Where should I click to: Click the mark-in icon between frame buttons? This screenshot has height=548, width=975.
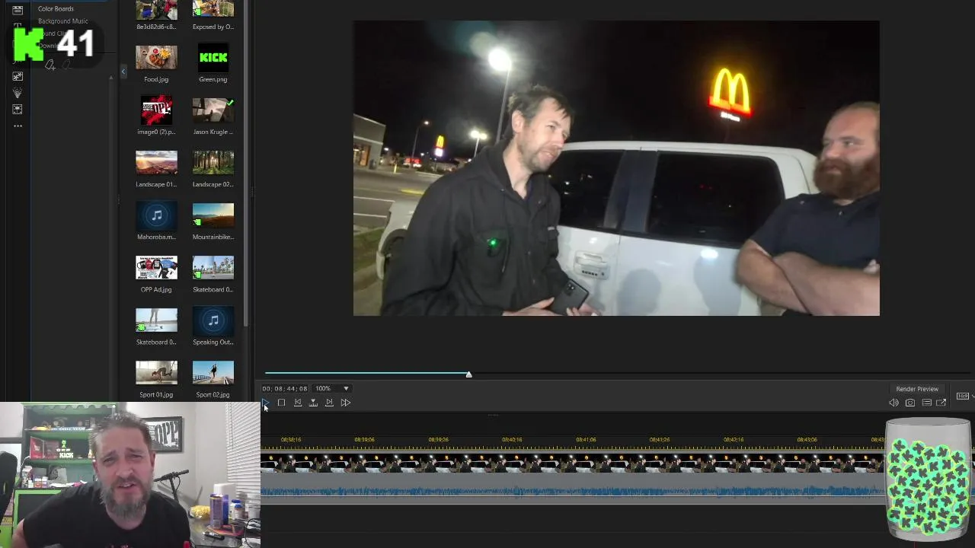[x=313, y=403]
